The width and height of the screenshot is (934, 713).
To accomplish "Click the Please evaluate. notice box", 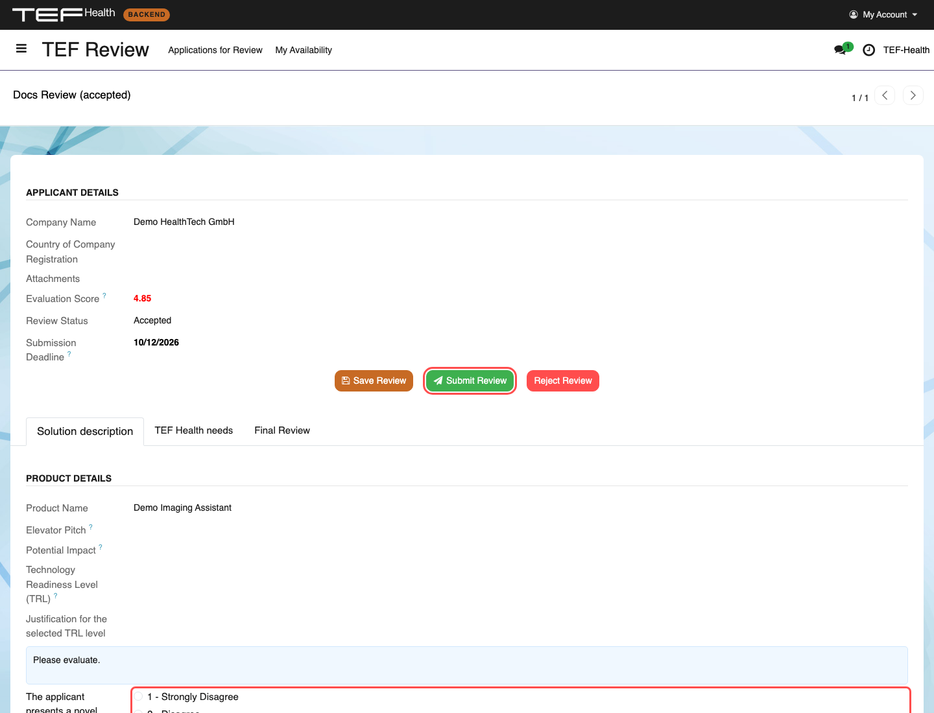I will (467, 665).
